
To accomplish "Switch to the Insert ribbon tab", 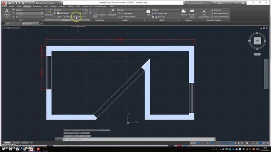I will click(19, 6).
